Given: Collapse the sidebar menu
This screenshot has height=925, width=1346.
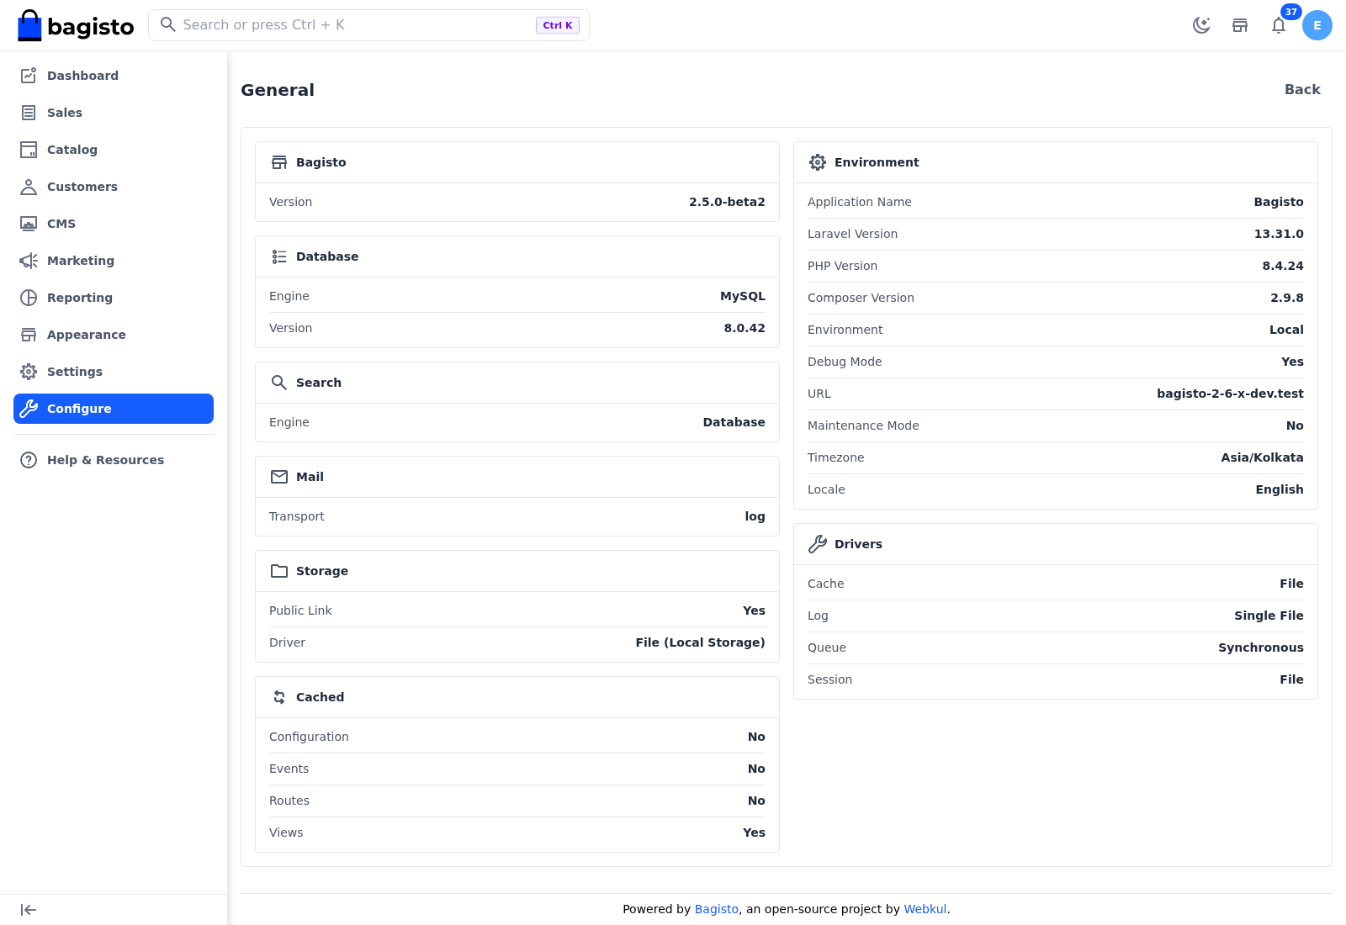Looking at the screenshot, I should (29, 910).
